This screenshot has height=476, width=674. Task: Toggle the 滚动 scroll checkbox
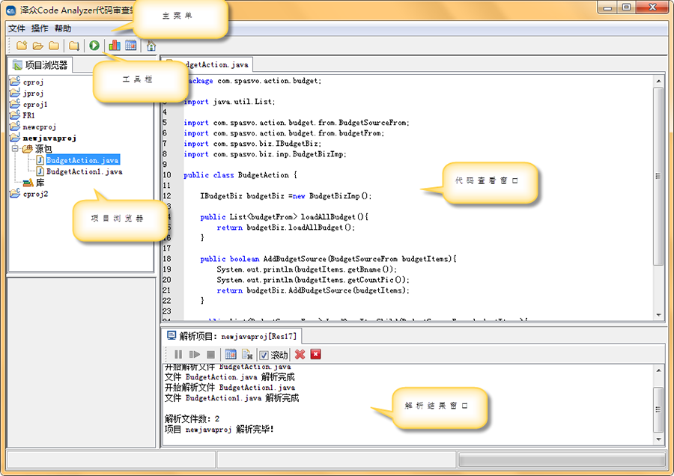pyautogui.click(x=264, y=356)
